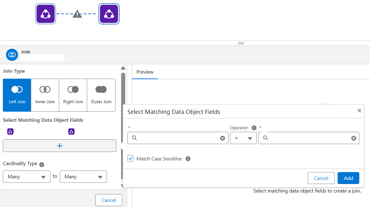Choose the Outer Join type

pos(101,95)
